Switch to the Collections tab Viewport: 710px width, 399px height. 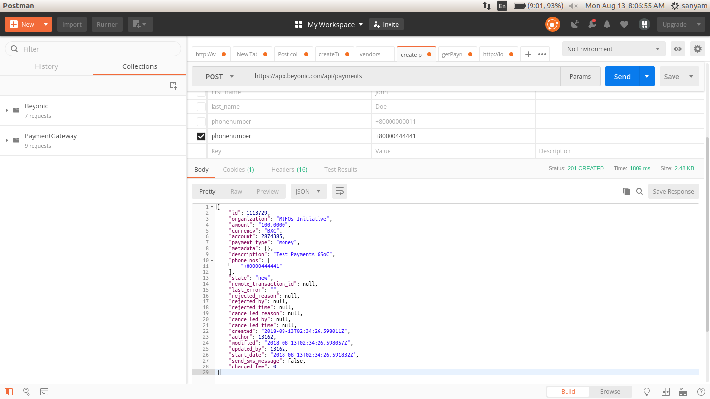tap(140, 66)
